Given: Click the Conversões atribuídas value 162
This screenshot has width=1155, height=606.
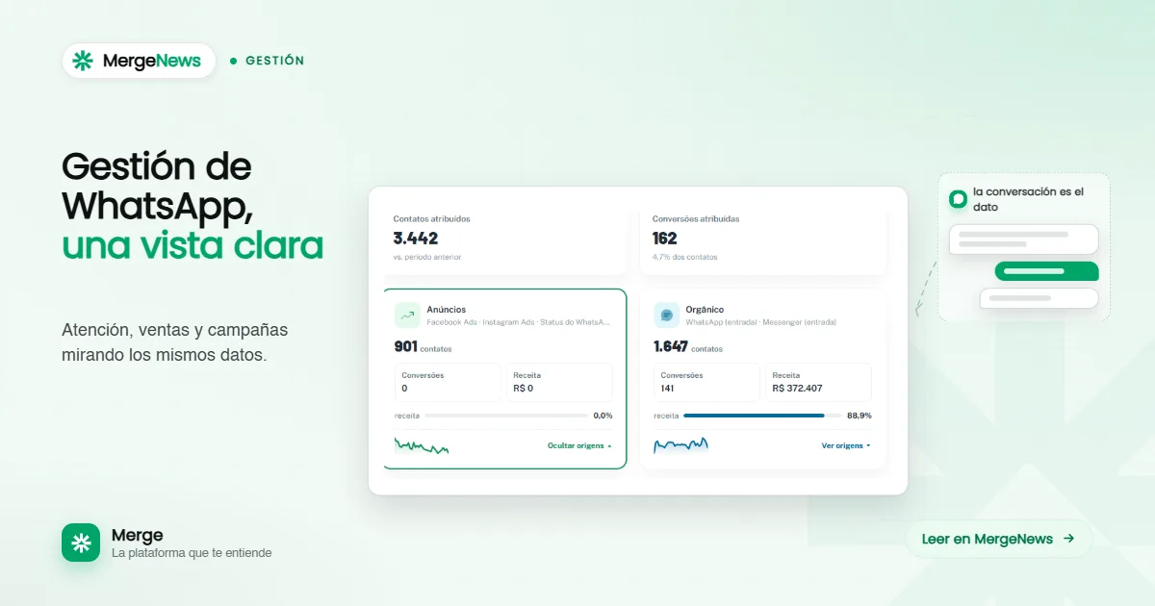Looking at the screenshot, I should point(665,238).
